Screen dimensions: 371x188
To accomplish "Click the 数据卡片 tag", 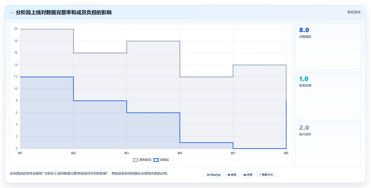I will tap(266, 175).
